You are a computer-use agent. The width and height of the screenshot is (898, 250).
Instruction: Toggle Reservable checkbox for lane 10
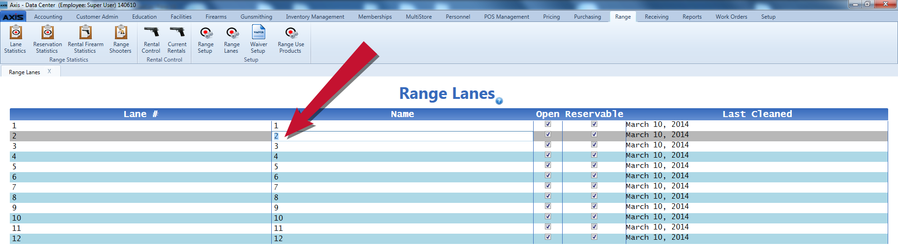click(594, 216)
